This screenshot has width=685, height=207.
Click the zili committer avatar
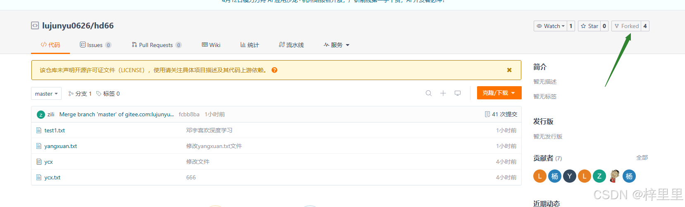coord(41,115)
